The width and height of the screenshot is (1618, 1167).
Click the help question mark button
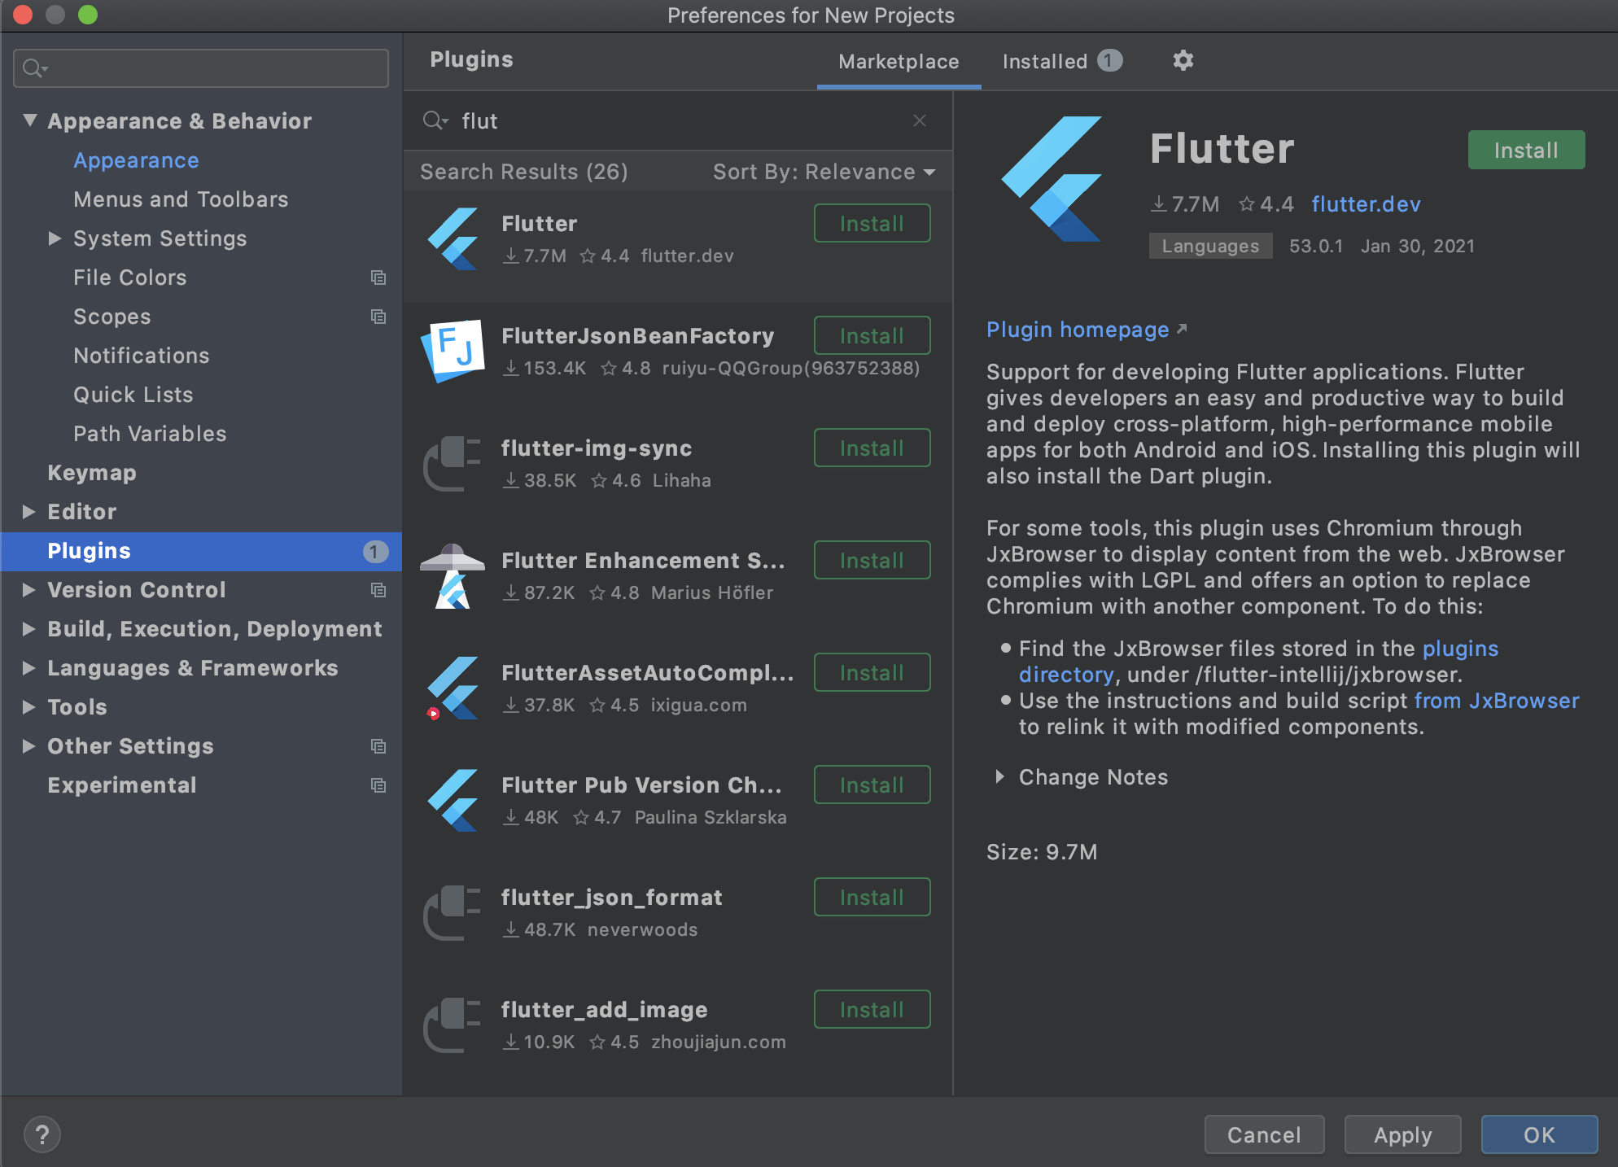[x=42, y=1134]
